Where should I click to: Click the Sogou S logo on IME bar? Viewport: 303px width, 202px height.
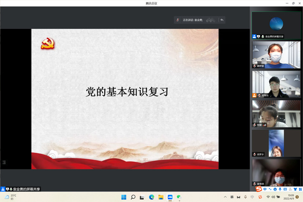coord(258,189)
